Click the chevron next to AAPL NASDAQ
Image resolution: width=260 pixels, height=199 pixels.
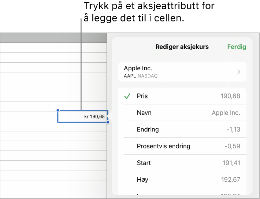click(239, 72)
